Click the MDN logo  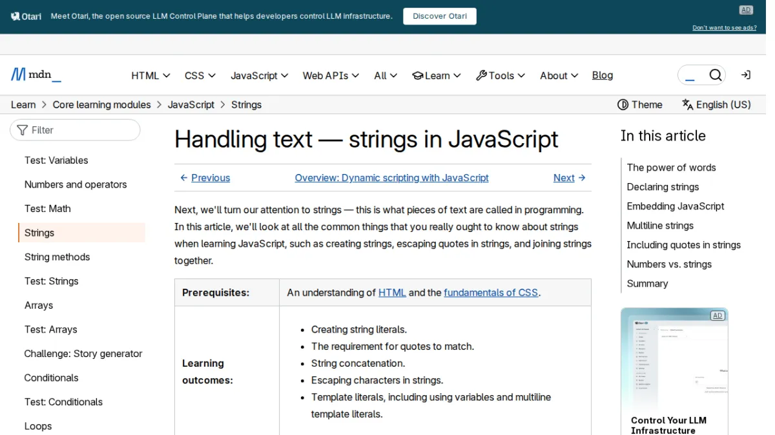pos(36,75)
